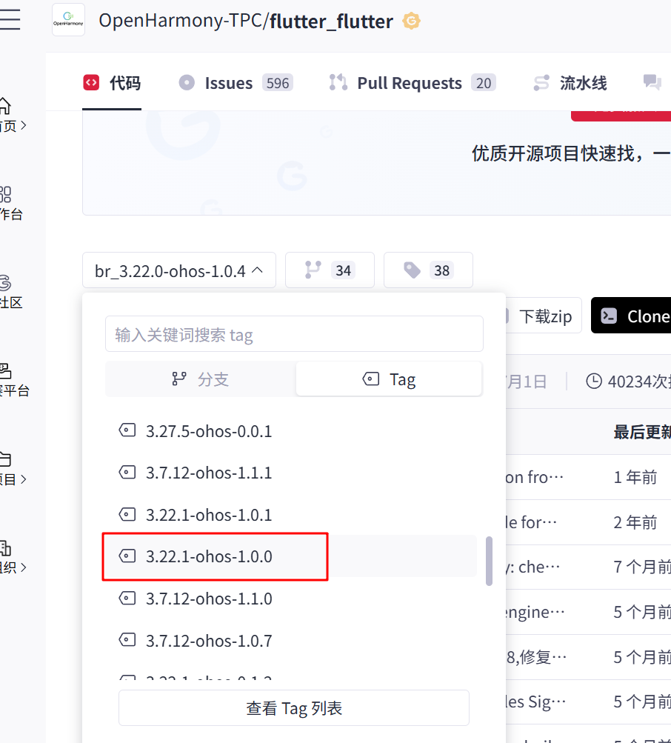Screen dimensions: 671x743
Task: Click the 最后更新 column header
Action: point(642,432)
